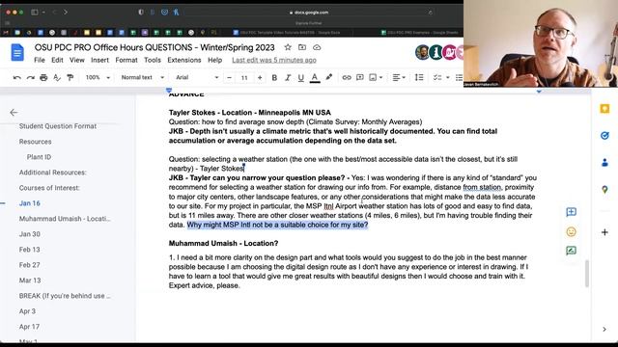This screenshot has height=347, width=618.
Task: Open the Google Docs home icon
Action: 17,53
